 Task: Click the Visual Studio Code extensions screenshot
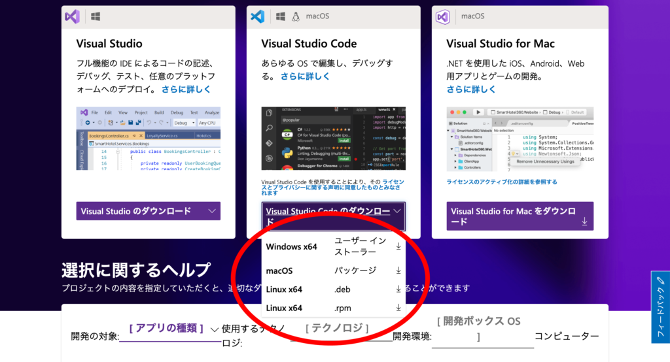click(333, 139)
